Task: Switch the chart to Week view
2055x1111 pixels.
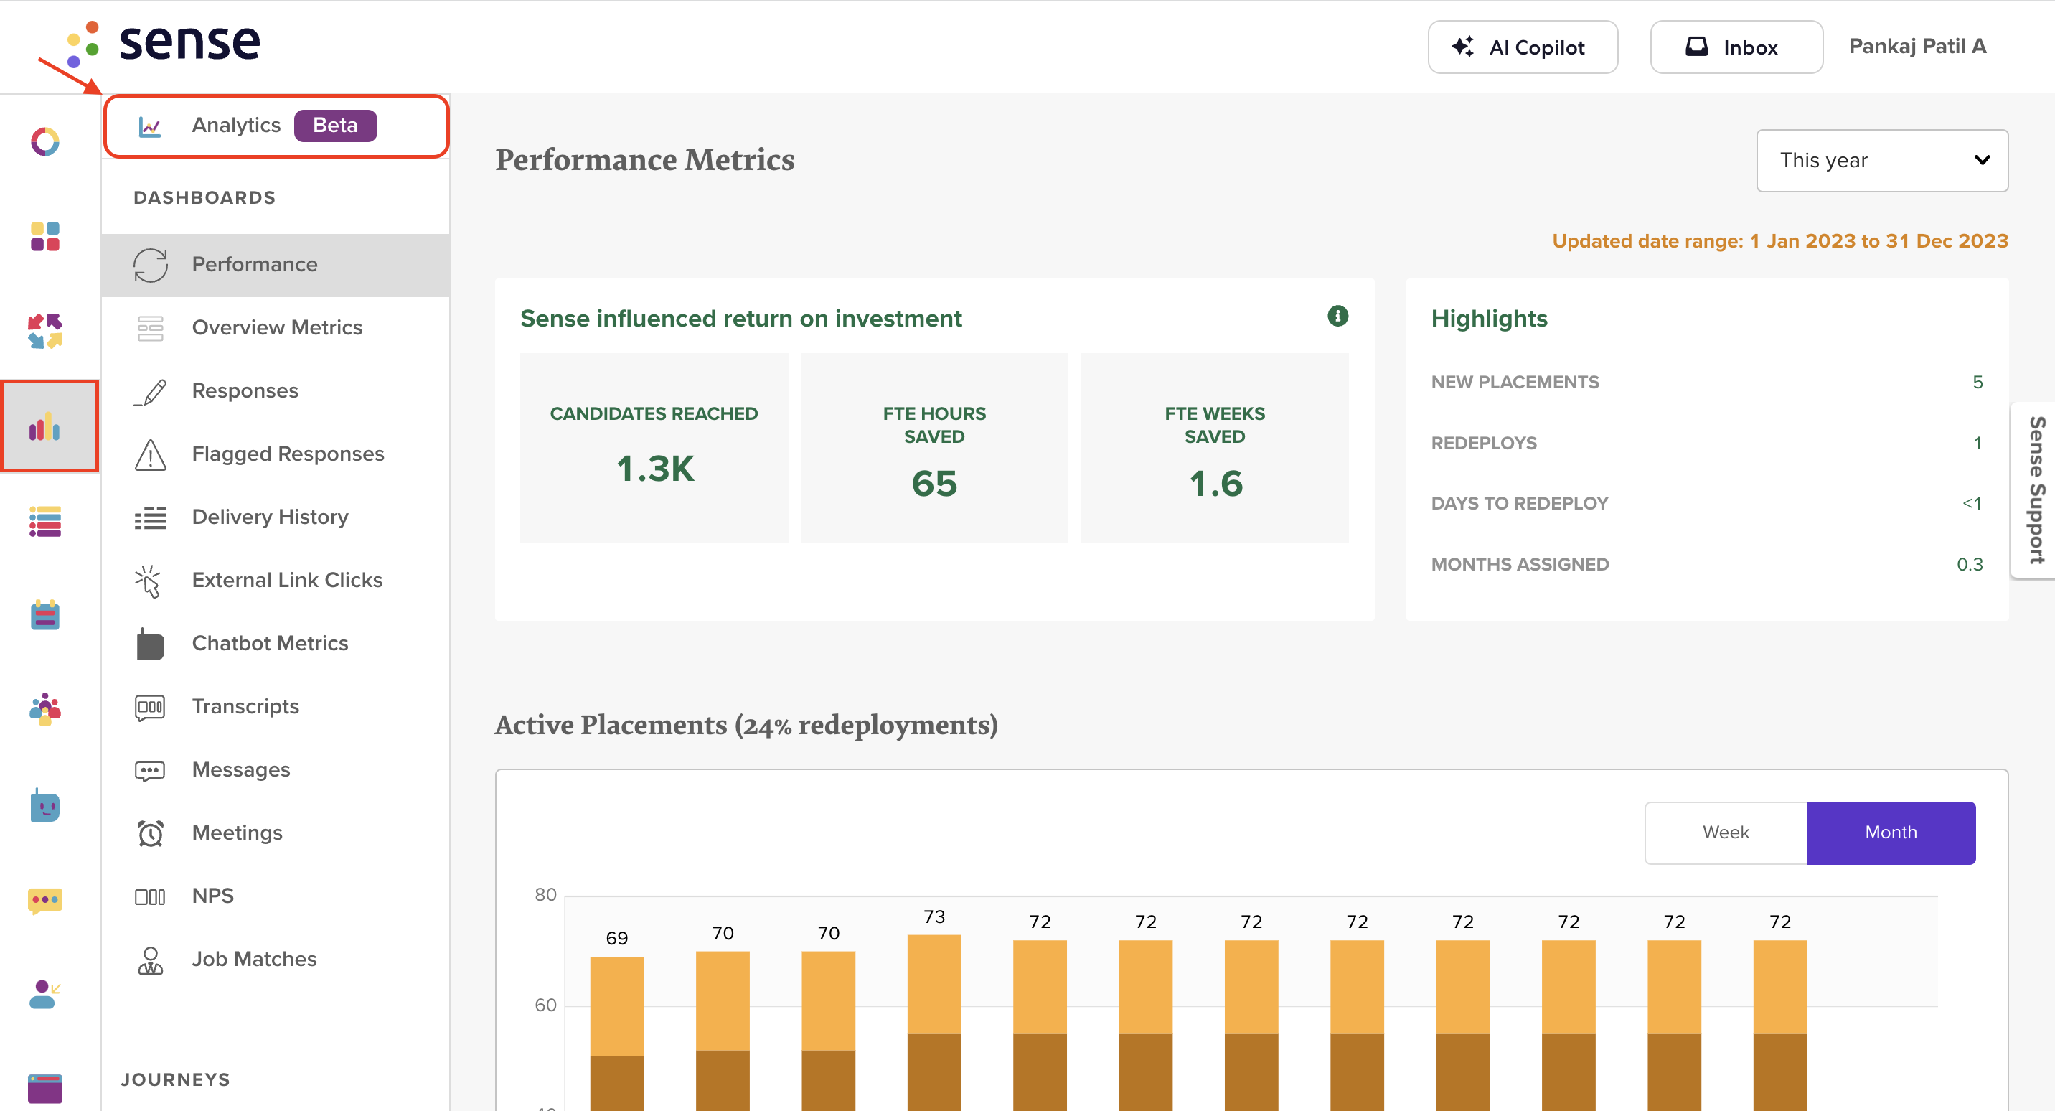Action: (x=1726, y=833)
